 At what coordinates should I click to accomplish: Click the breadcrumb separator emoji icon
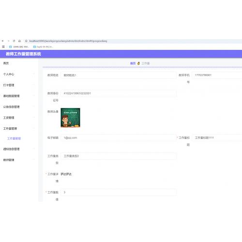138,63
